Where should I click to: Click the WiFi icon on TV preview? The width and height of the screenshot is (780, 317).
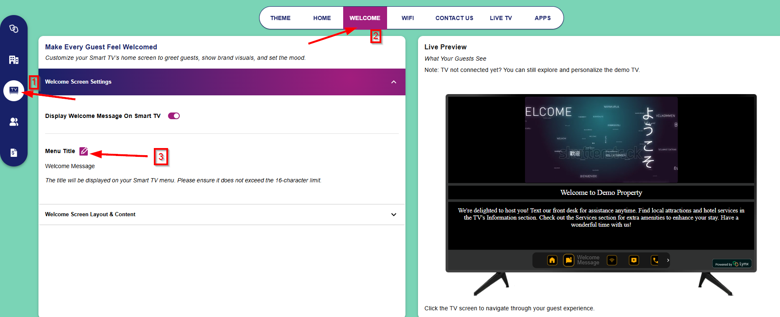click(x=612, y=260)
